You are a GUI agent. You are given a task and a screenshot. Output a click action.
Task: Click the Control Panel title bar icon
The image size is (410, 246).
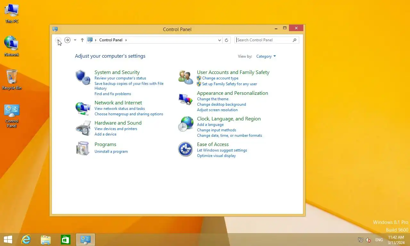tap(55, 29)
